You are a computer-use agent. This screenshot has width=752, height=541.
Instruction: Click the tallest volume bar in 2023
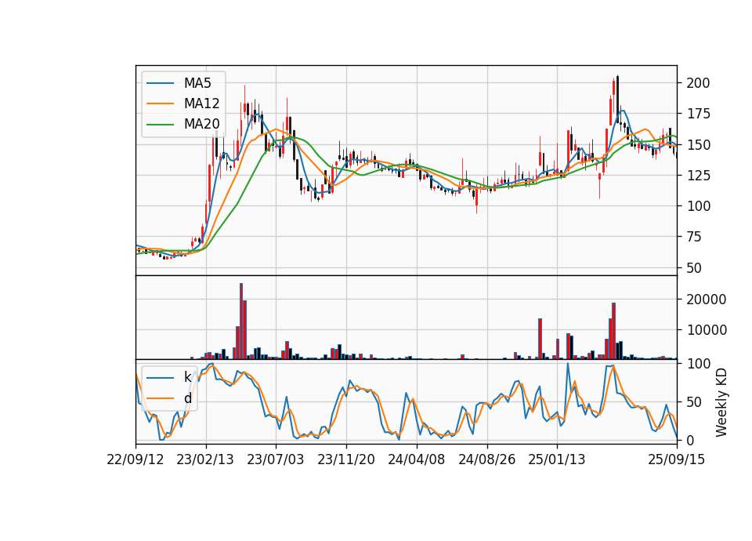point(241,321)
